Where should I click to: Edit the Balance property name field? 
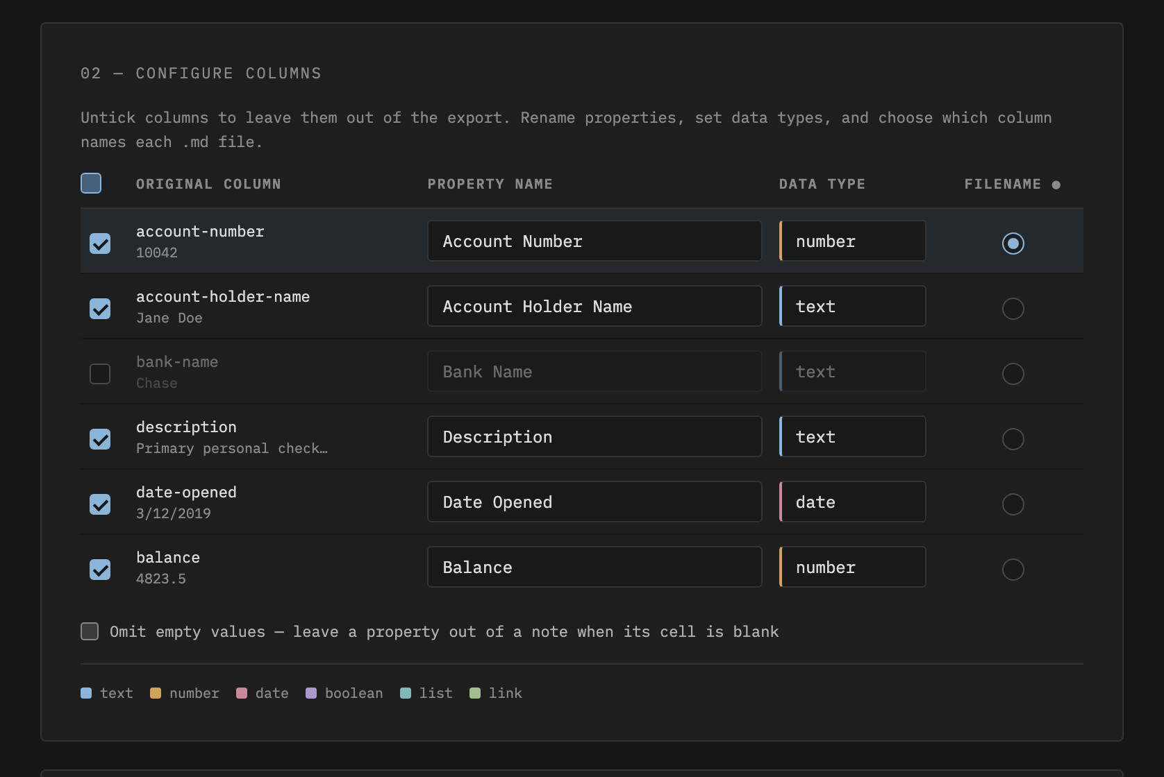click(x=595, y=567)
